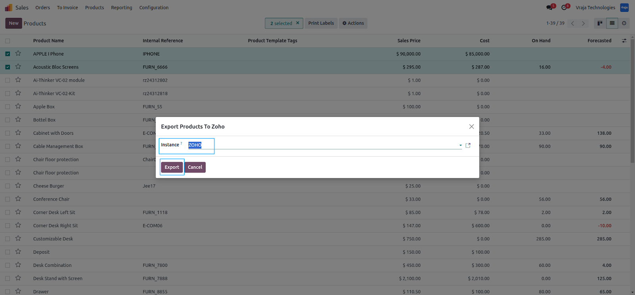This screenshot has width=635, height=295.
Task: Open Instance record external link
Action: (468, 146)
